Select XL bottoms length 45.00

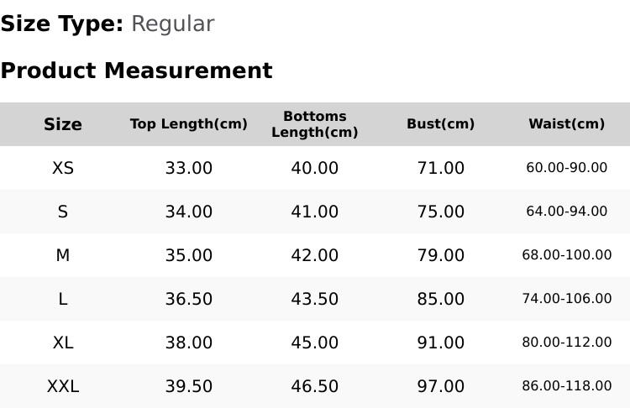315,343
